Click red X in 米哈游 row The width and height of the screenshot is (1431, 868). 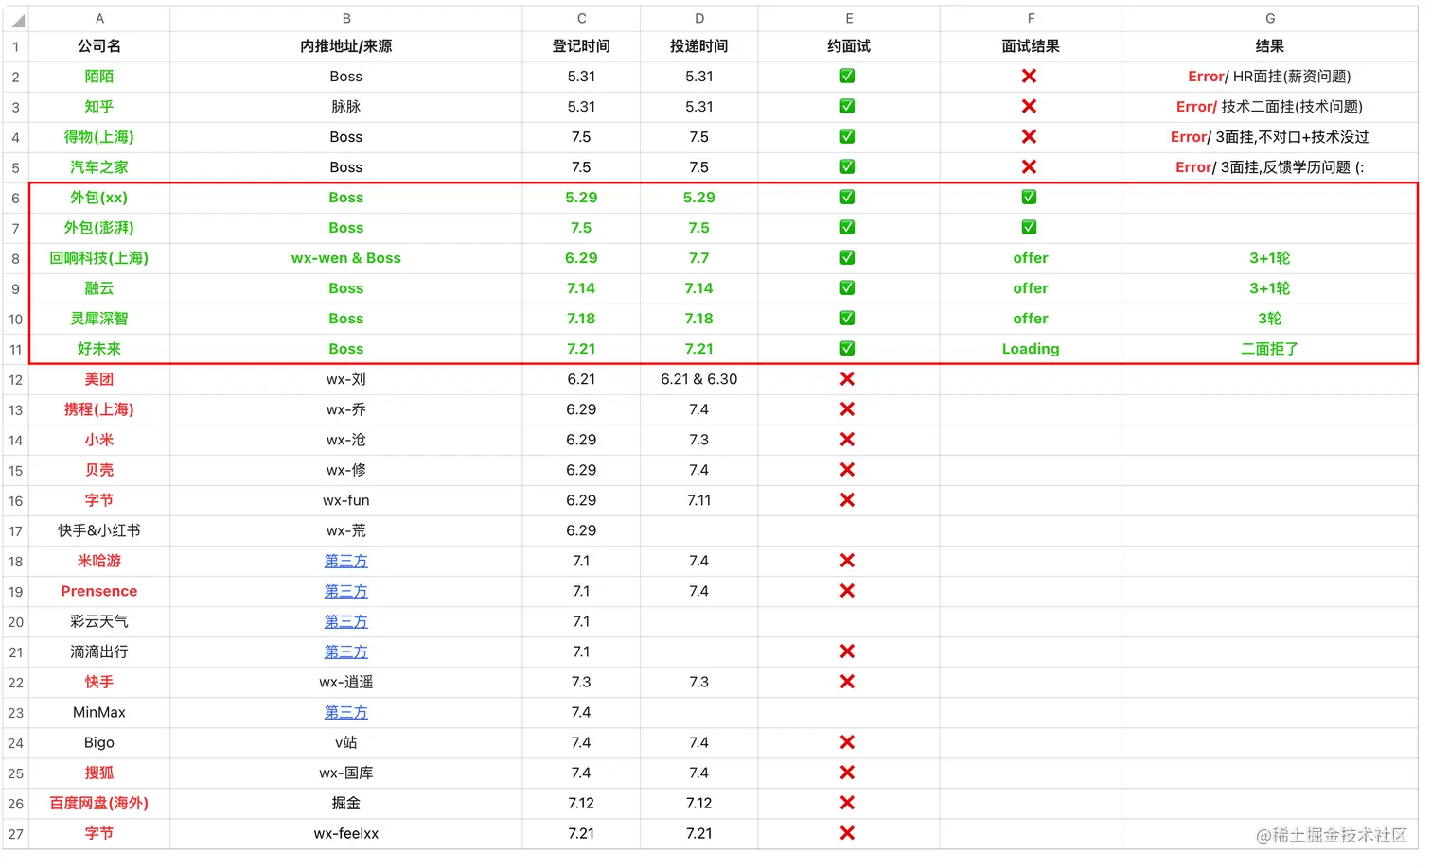tap(848, 561)
